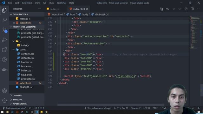Click the feature/responsive branch in status bar
This screenshot has width=203, height=114.
point(14,108)
